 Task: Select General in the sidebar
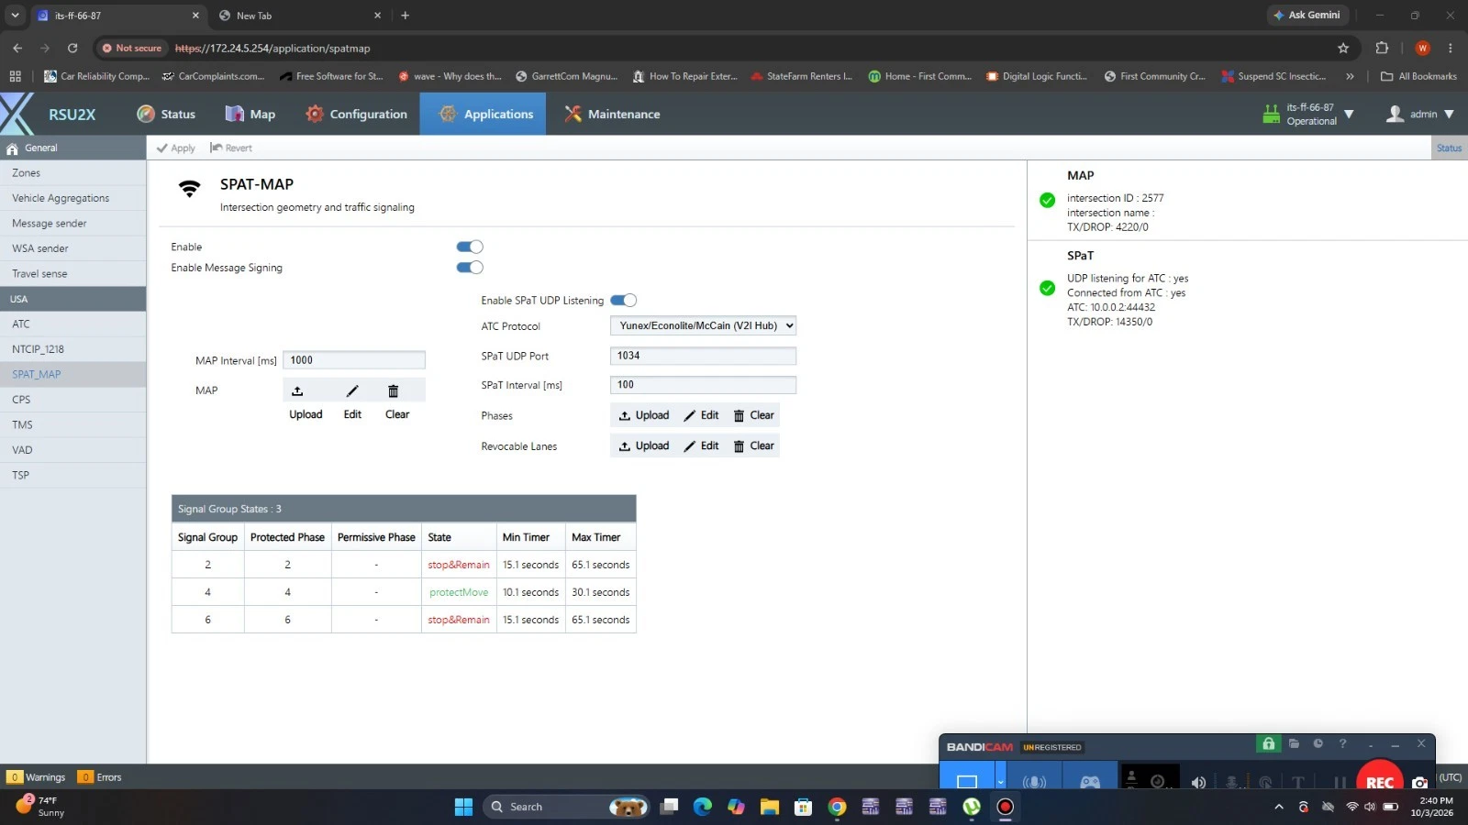[72, 148]
